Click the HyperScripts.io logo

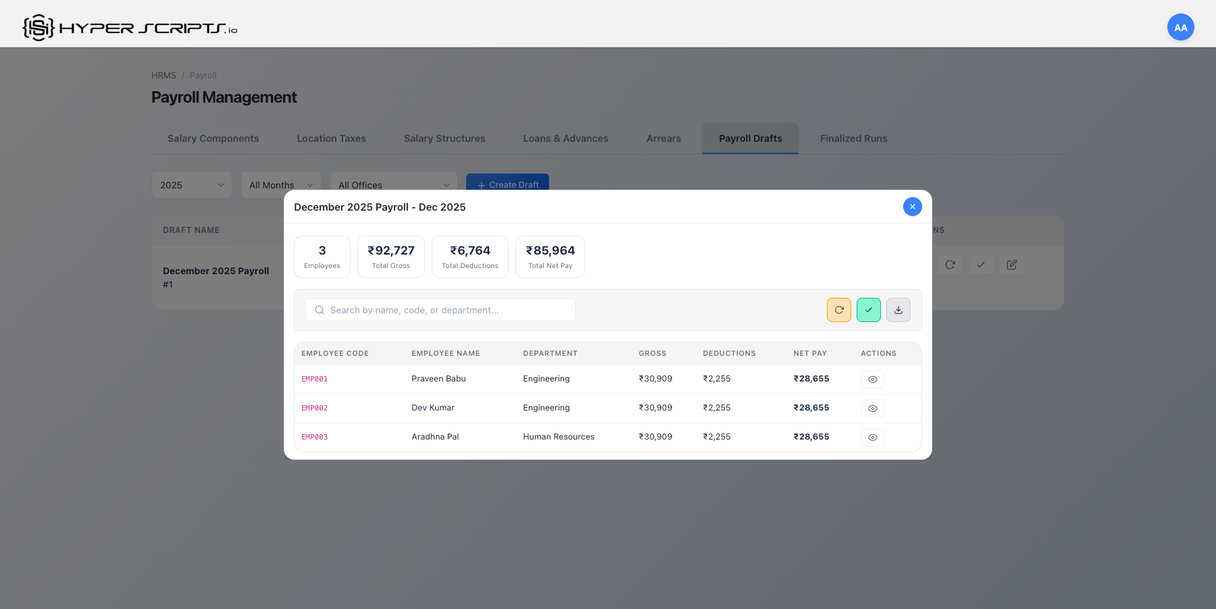pos(130,28)
